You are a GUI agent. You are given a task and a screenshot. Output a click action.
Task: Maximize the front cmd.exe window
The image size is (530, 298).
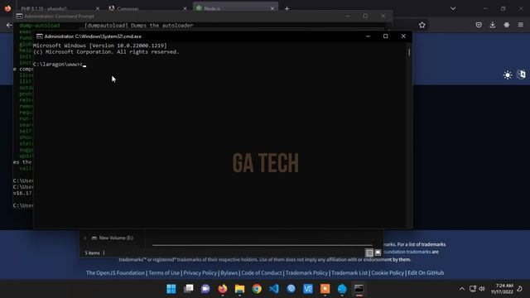[x=385, y=36]
